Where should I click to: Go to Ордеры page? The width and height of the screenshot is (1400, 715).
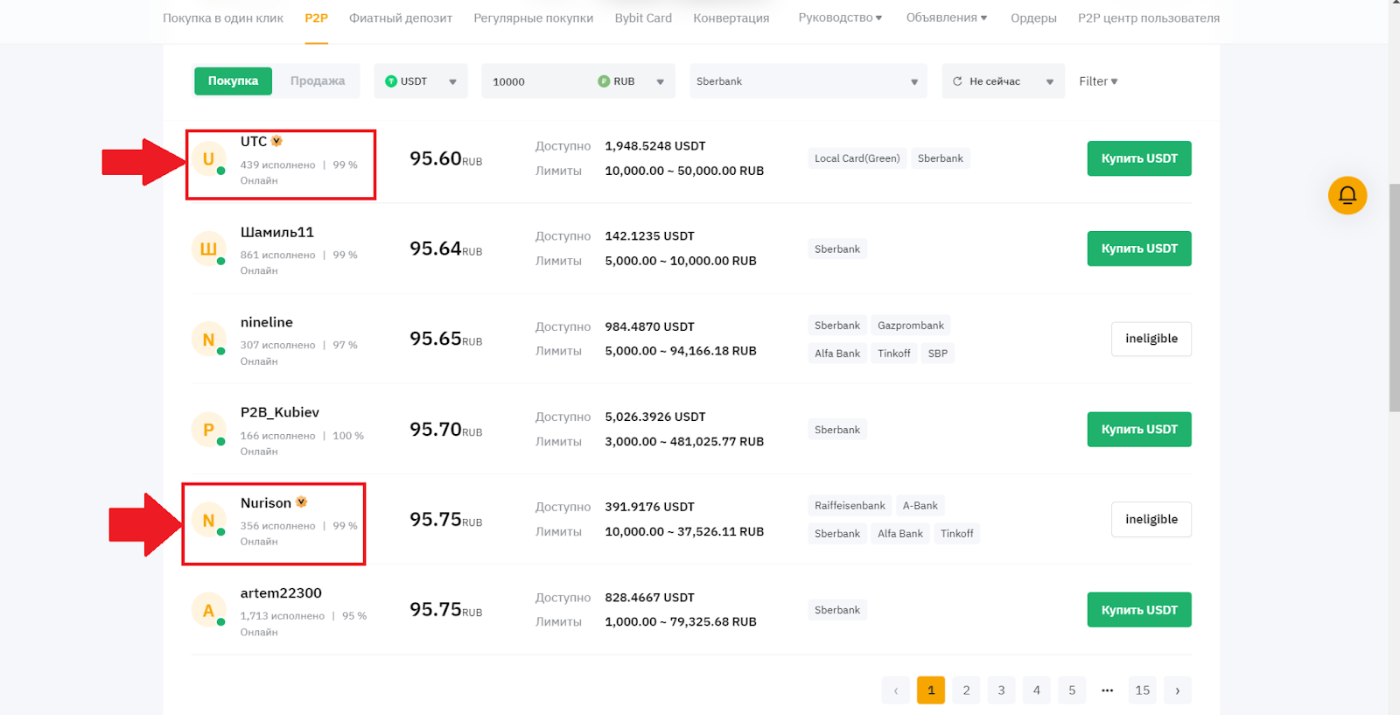pos(1033,18)
